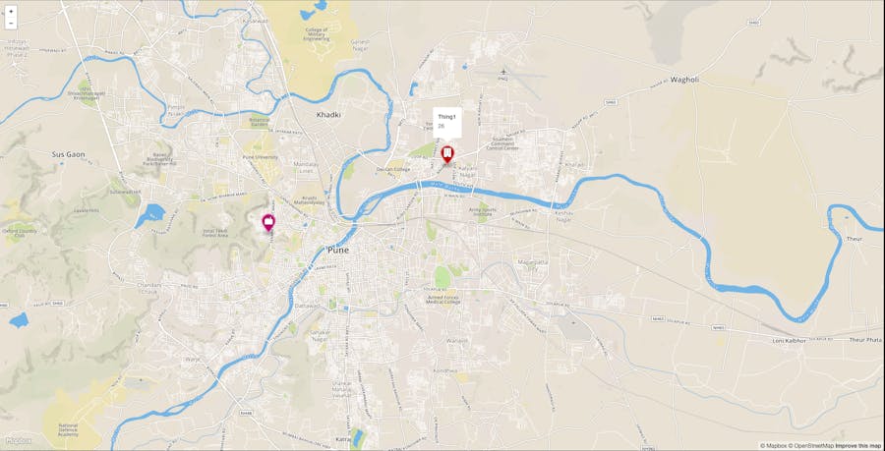Click the Sus Gaon place label

[x=68, y=154]
